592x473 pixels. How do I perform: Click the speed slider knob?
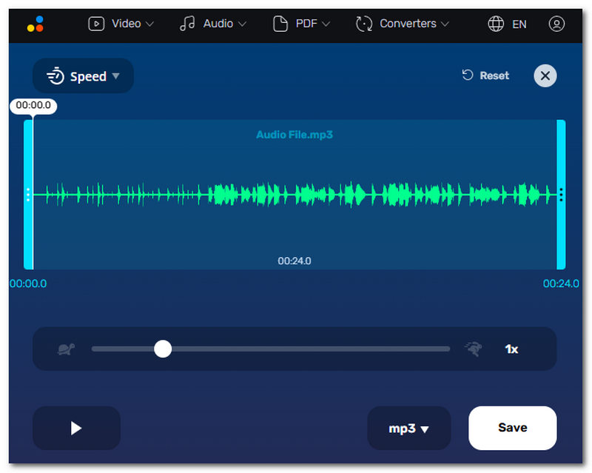click(x=163, y=349)
